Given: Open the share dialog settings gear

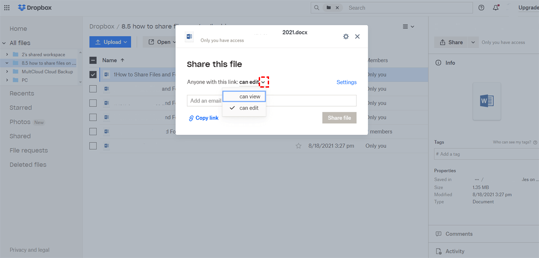Looking at the screenshot, I should coord(346,36).
